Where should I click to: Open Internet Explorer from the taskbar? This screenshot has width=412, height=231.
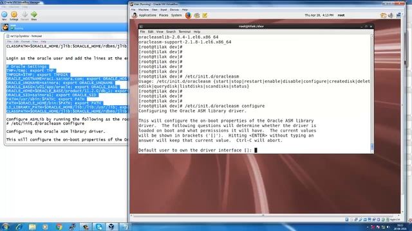point(19,227)
